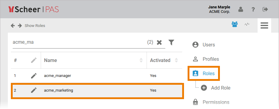279x109 pixels.
Task: Toggle the hamburger sidebar menu
Action: pos(264,25)
